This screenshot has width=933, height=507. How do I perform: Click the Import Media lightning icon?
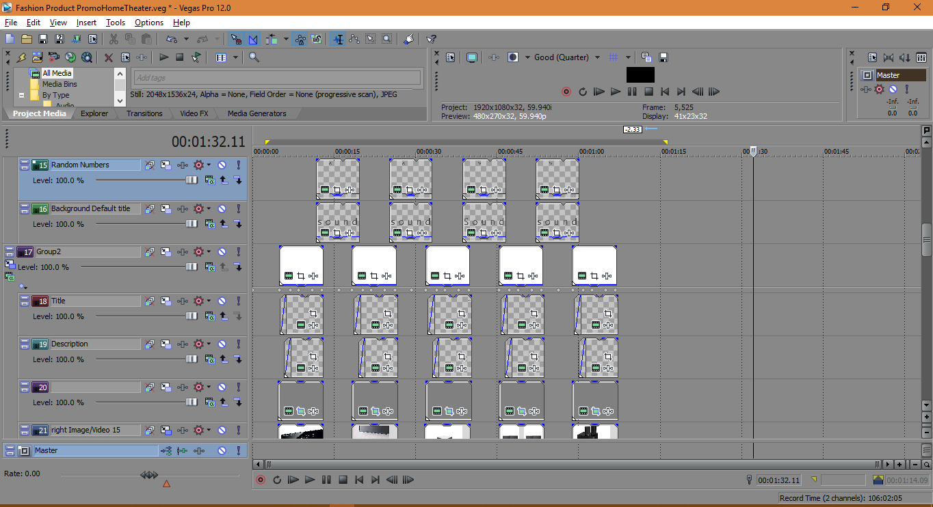pyautogui.click(x=21, y=57)
